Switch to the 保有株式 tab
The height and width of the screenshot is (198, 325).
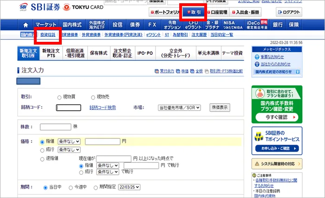pos(98,53)
